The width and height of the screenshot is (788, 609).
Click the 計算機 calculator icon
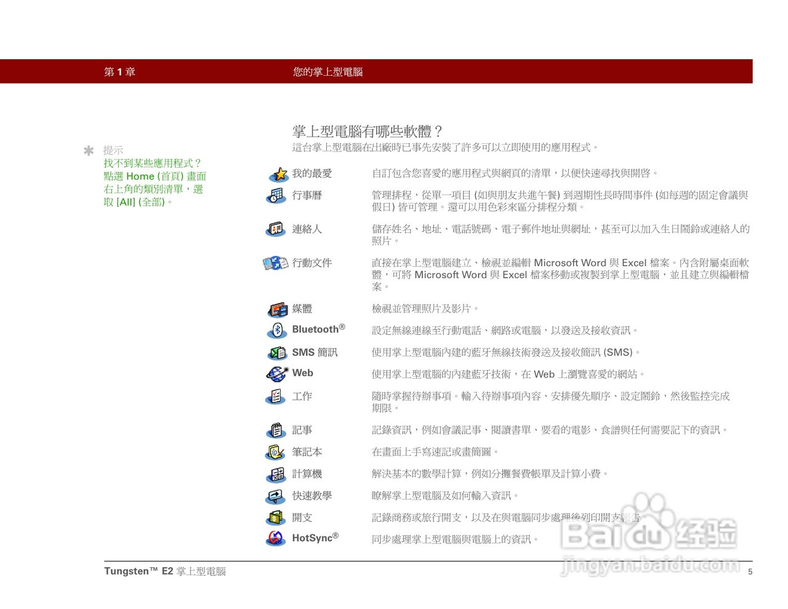pyautogui.click(x=276, y=474)
